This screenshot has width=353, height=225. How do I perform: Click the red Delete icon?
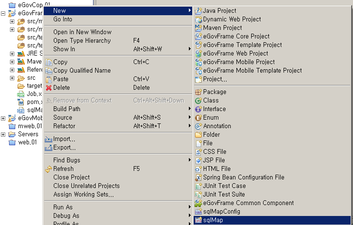[49, 88]
